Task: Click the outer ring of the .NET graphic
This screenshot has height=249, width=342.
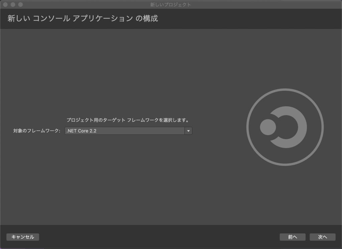Action: [x=284, y=90]
